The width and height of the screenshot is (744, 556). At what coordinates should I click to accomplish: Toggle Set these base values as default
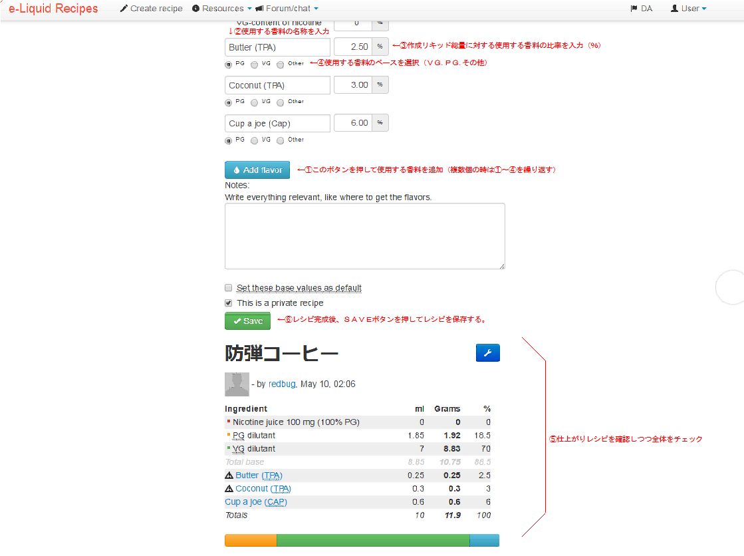tap(228, 288)
